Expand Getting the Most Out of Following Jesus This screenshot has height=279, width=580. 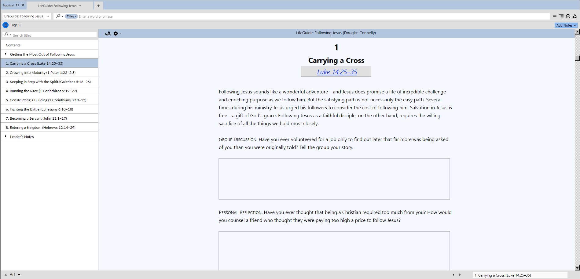coord(6,54)
